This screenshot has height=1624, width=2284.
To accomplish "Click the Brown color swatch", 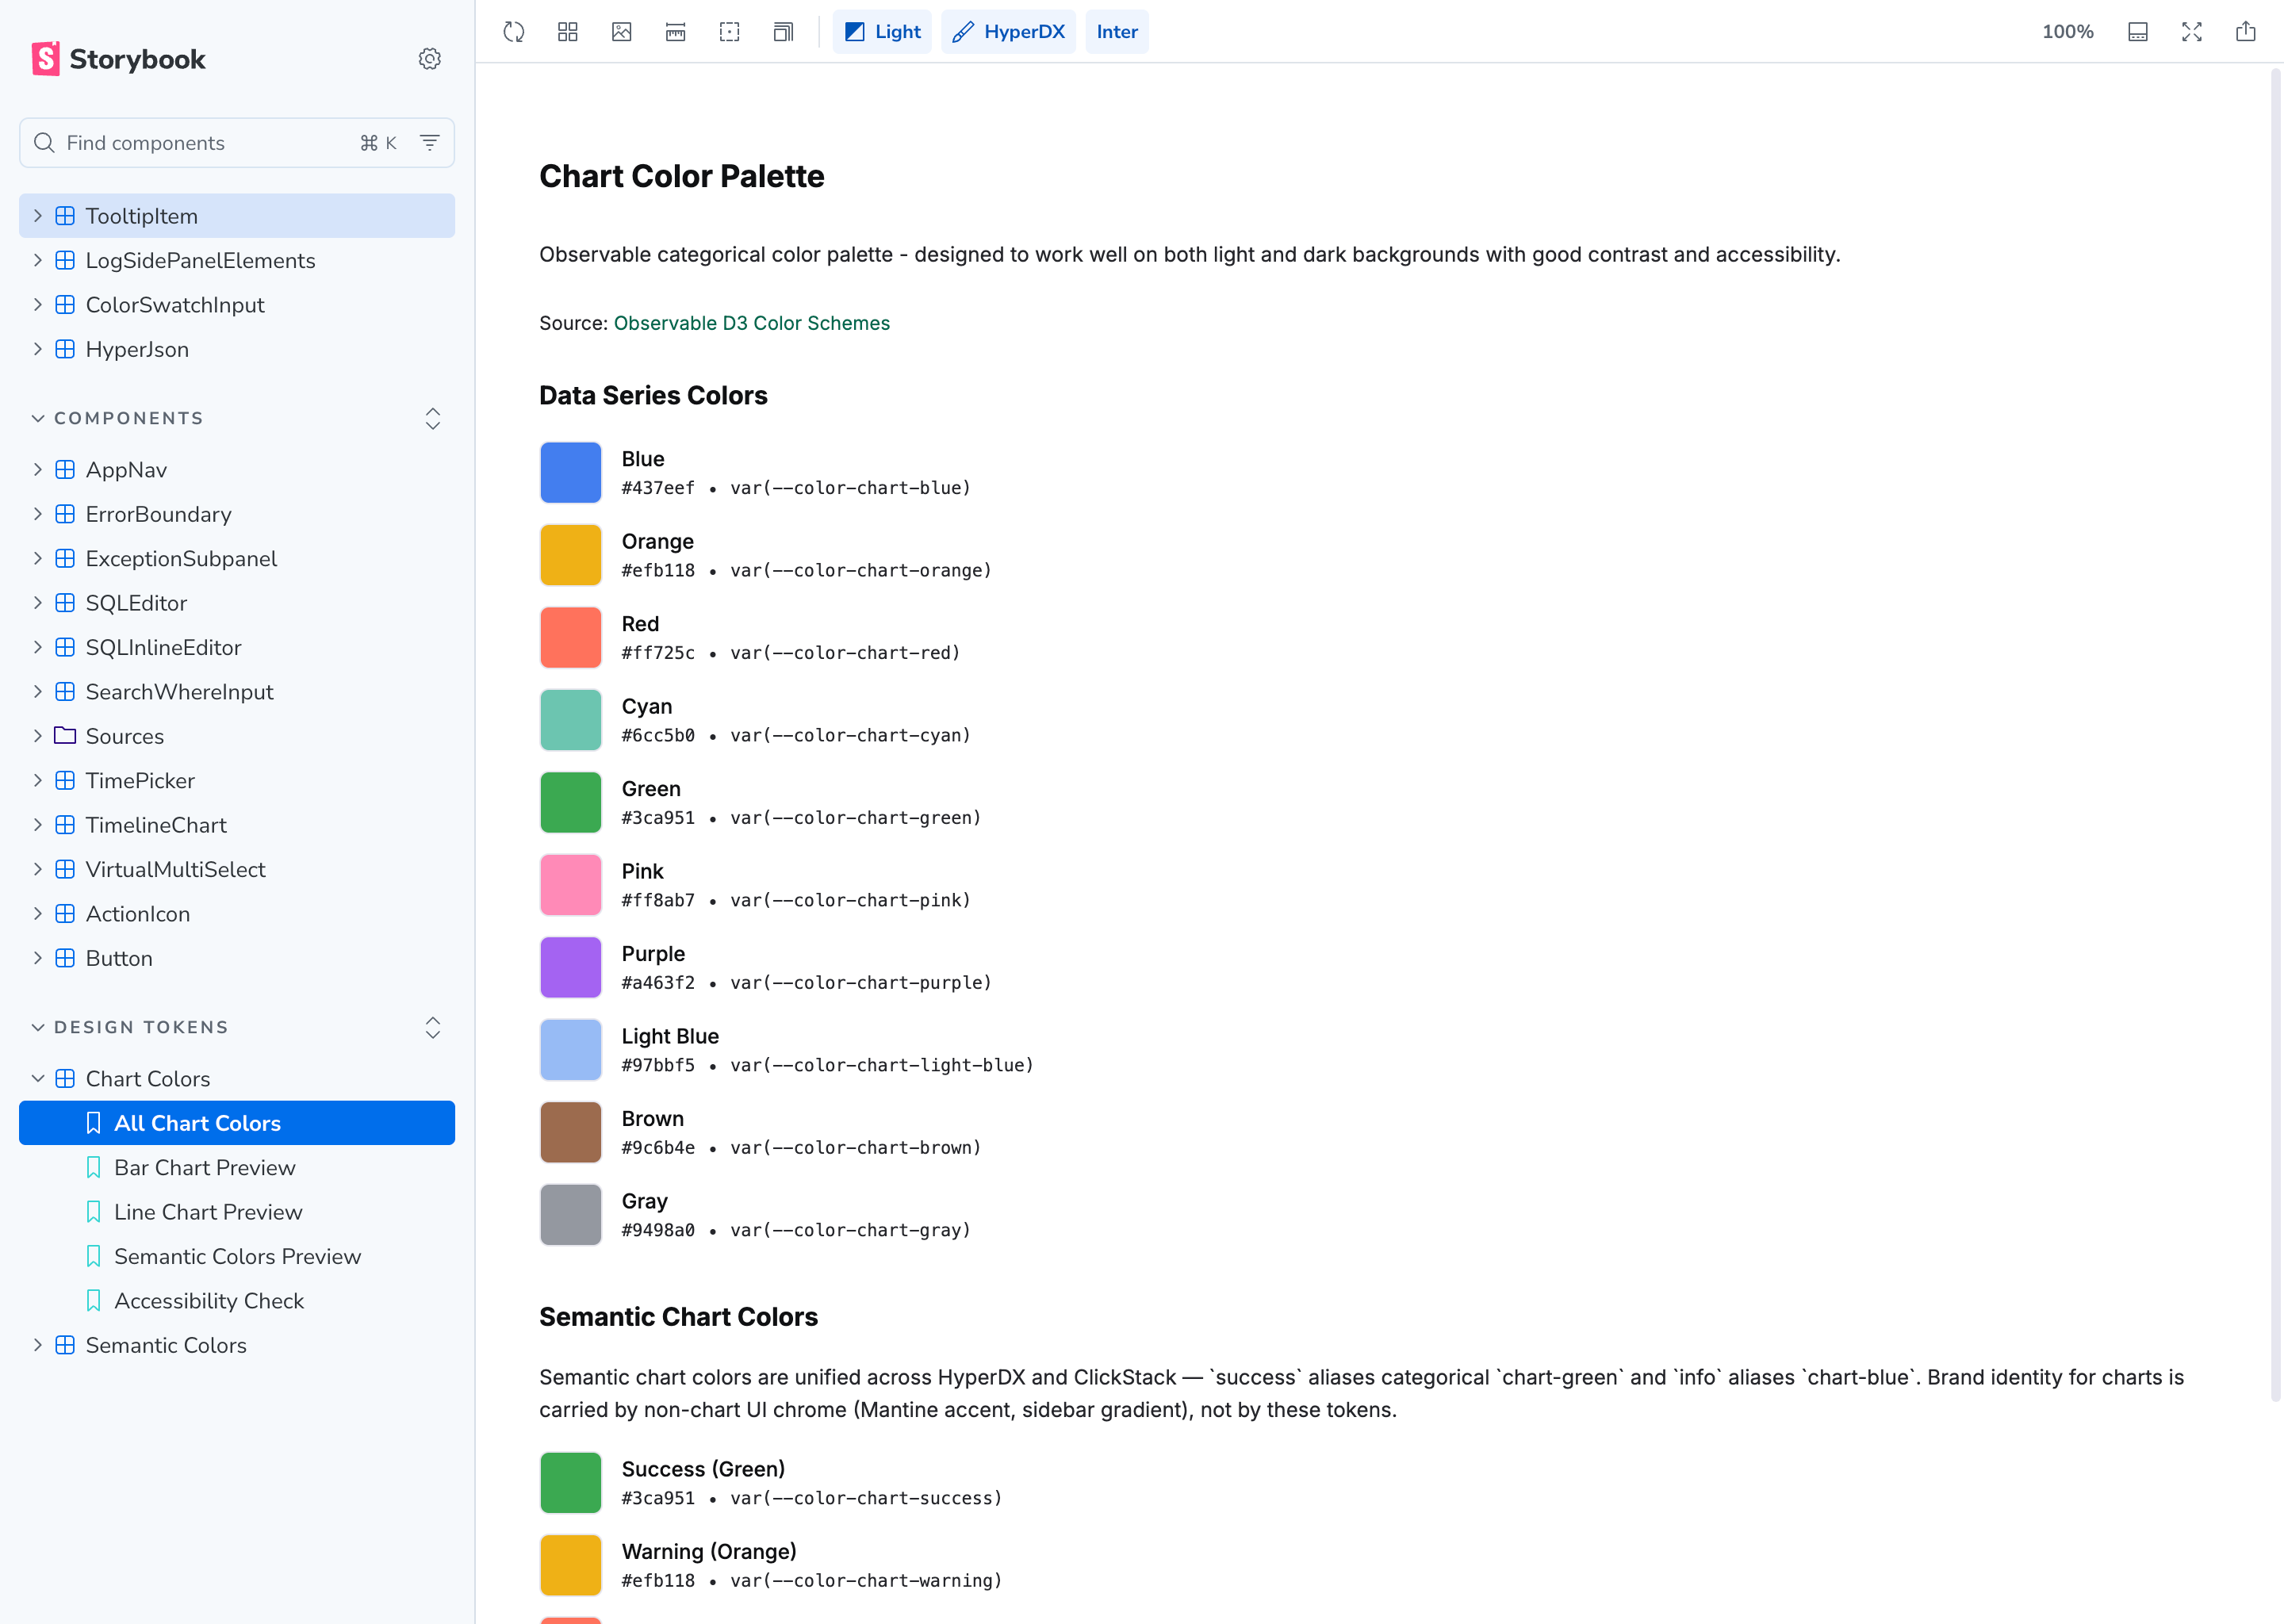I will (x=571, y=1133).
